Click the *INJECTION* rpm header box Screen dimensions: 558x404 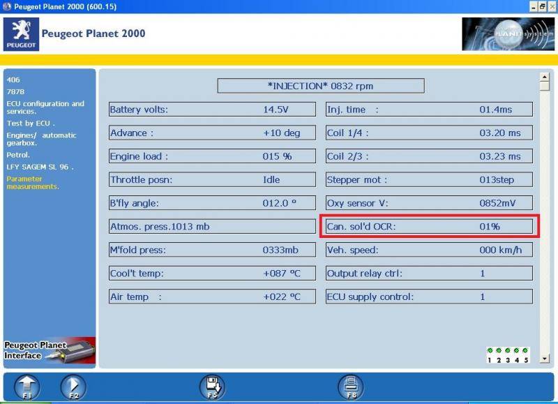click(321, 86)
